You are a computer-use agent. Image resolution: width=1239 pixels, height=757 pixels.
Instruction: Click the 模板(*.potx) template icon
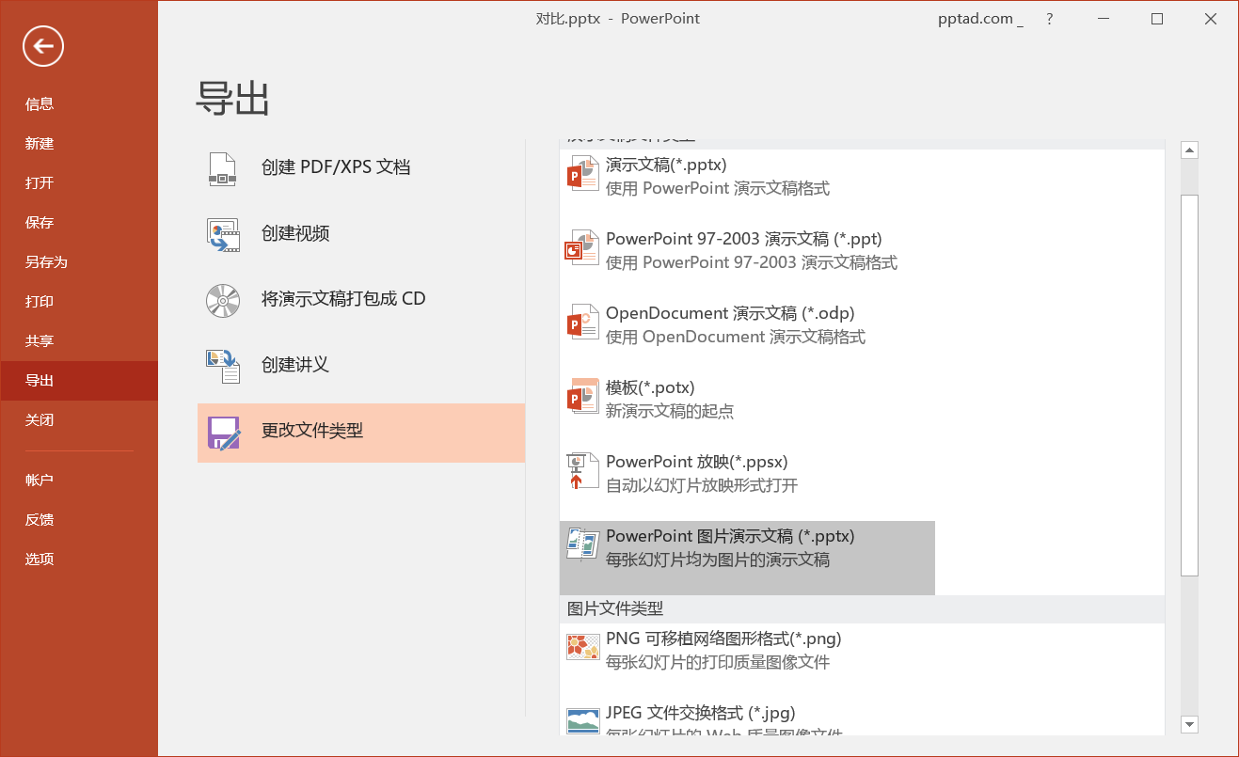click(583, 396)
